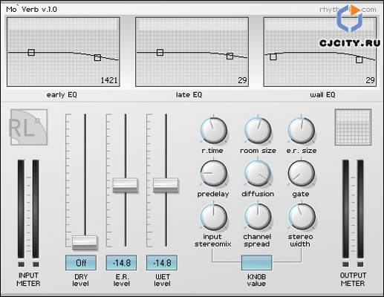The width and height of the screenshot is (384, 297).
Task: Click the early EQ frequency value 1421
Action: tap(109, 80)
